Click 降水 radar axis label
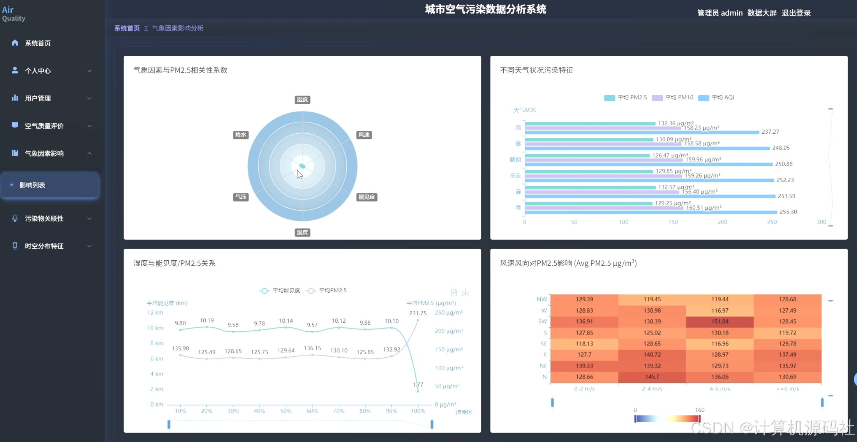This screenshot has width=857, height=442. [241, 135]
